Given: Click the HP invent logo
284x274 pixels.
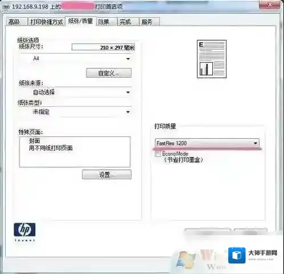Looking at the screenshot, I should [24, 232].
